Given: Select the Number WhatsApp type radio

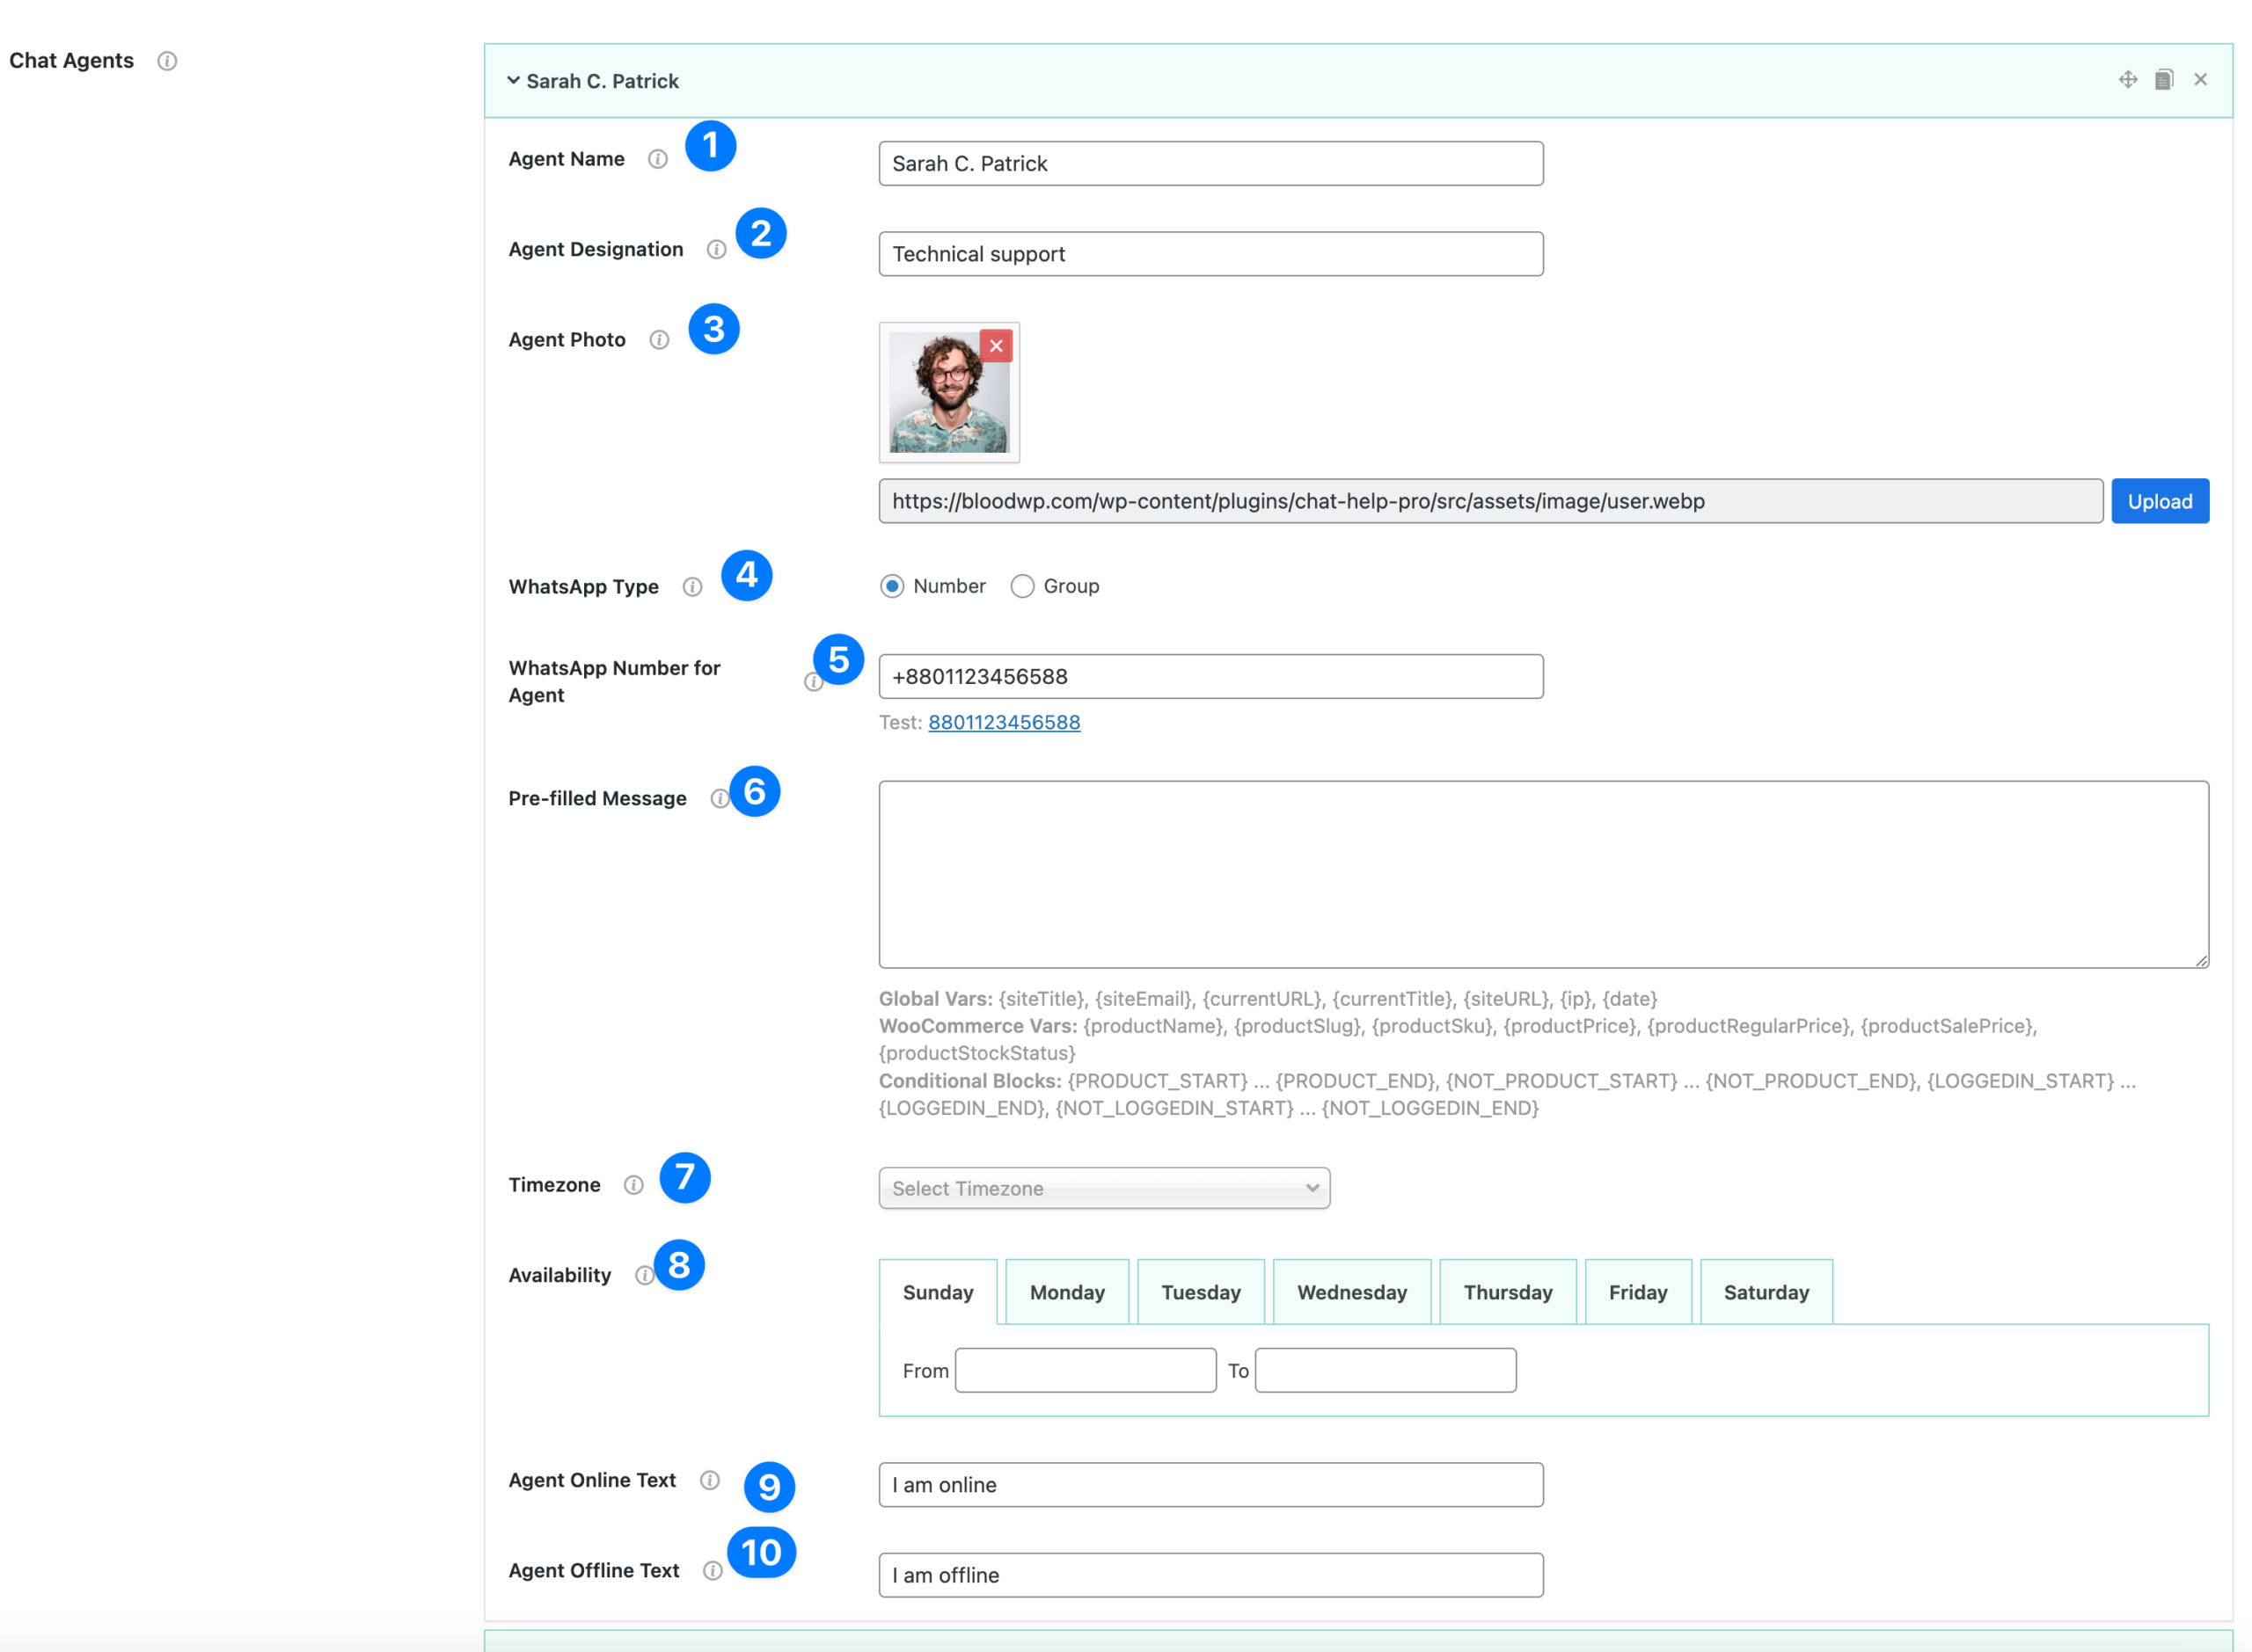Looking at the screenshot, I should click(x=892, y=586).
